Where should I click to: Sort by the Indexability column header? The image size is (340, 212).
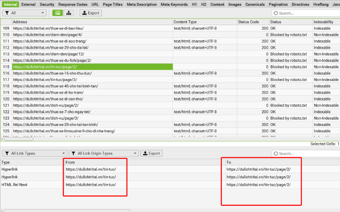(323, 22)
